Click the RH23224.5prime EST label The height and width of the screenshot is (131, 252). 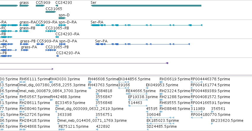coord(175,91)
